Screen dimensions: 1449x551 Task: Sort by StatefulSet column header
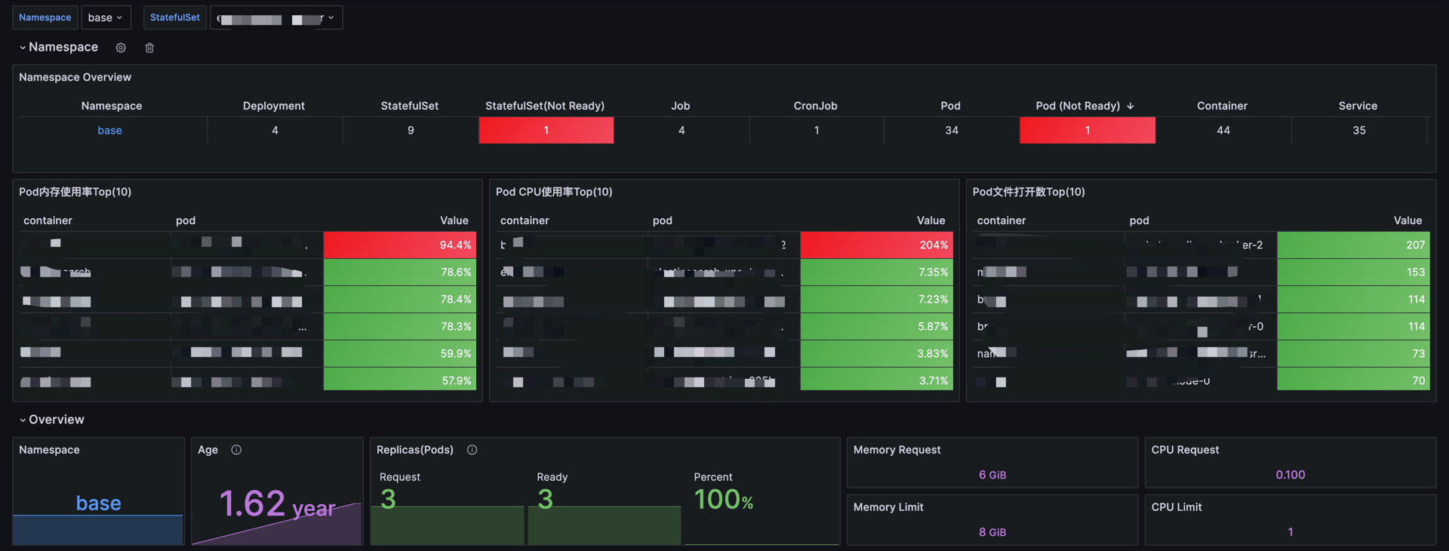pyautogui.click(x=410, y=106)
